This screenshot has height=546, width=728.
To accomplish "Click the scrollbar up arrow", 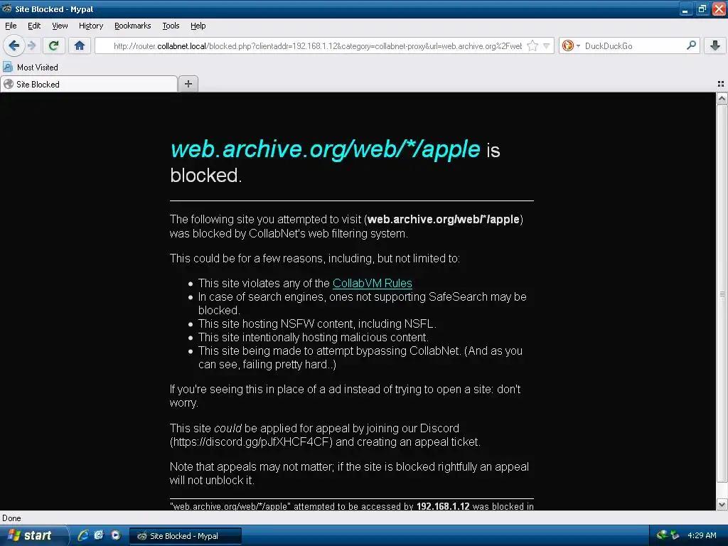I will click(722, 98).
